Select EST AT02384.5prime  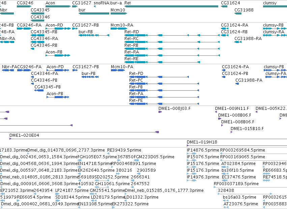coord(238,164)
